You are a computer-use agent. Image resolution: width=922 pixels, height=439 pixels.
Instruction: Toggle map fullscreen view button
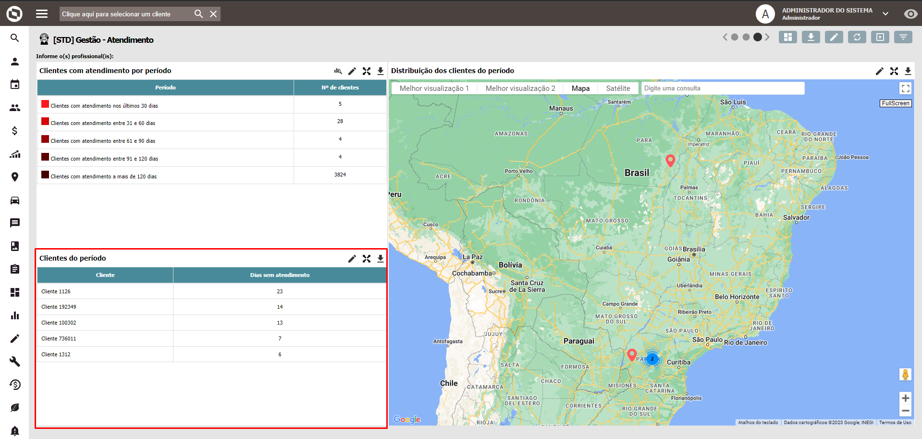pyautogui.click(x=905, y=88)
